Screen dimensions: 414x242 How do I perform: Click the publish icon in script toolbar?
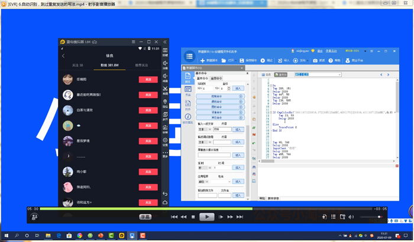pyautogui.click(x=296, y=61)
